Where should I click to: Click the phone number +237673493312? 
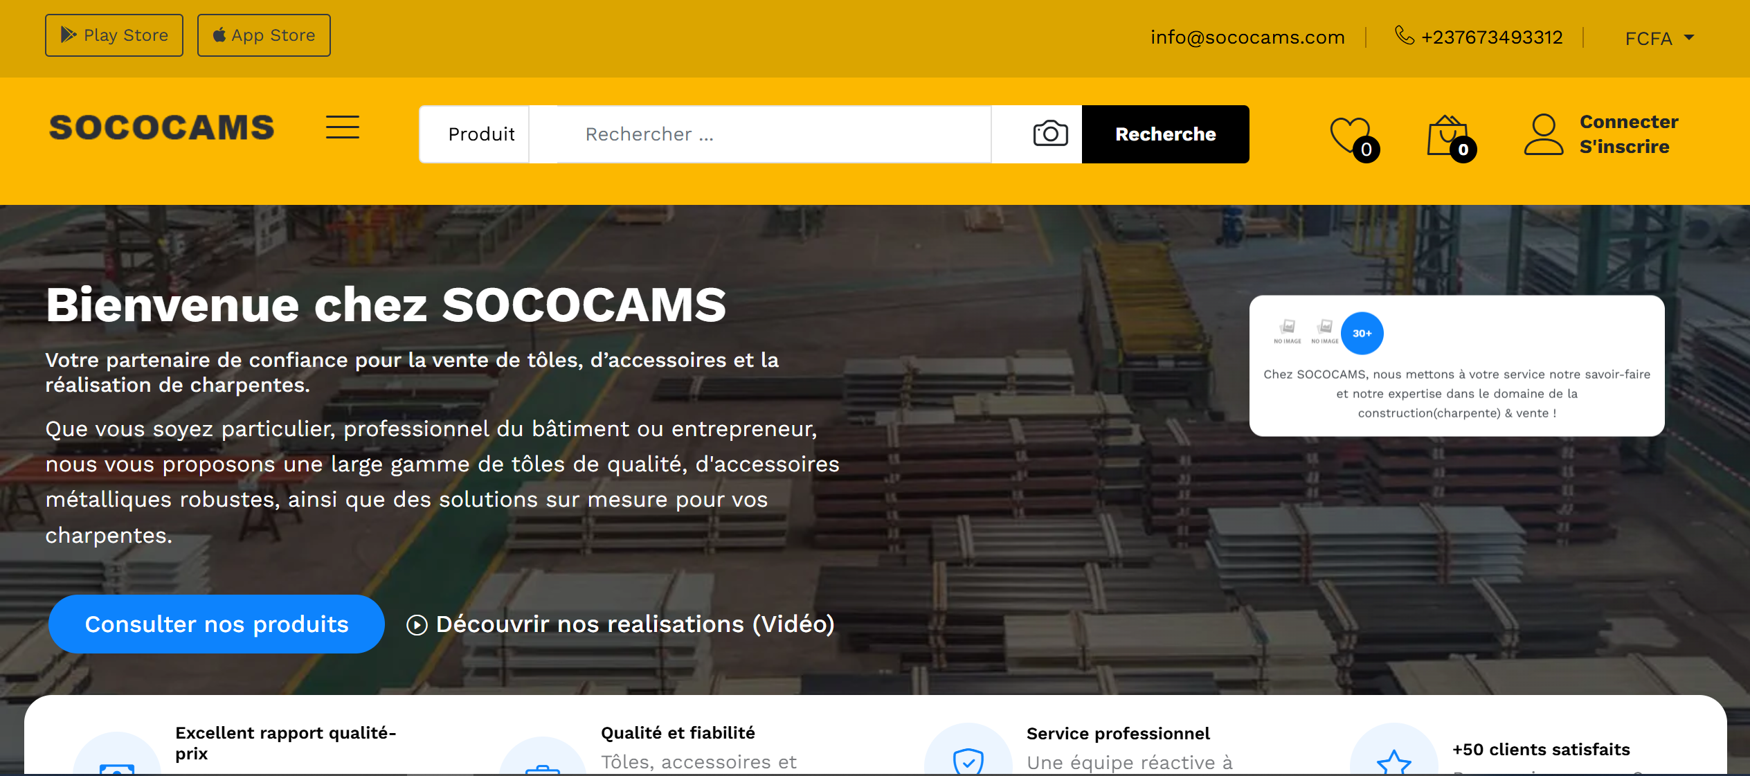pos(1491,37)
